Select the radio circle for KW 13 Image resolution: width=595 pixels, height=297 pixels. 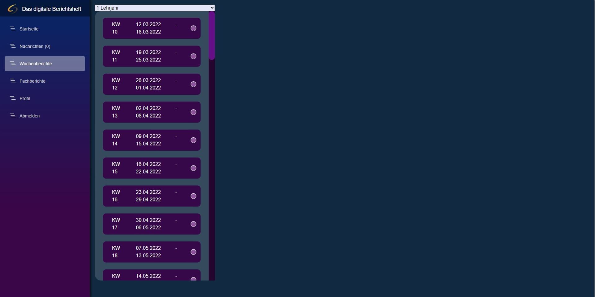tap(193, 112)
